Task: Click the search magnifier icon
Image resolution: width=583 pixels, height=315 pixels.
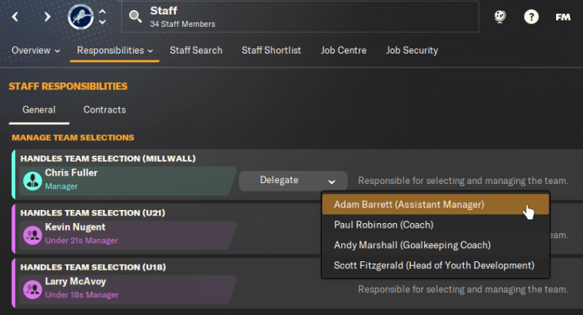Action: point(135,17)
